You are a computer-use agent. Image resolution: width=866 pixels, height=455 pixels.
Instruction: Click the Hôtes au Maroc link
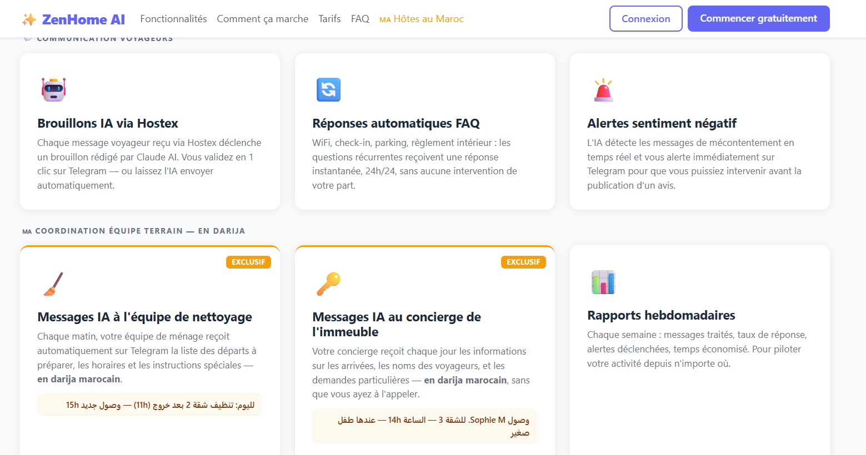422,18
